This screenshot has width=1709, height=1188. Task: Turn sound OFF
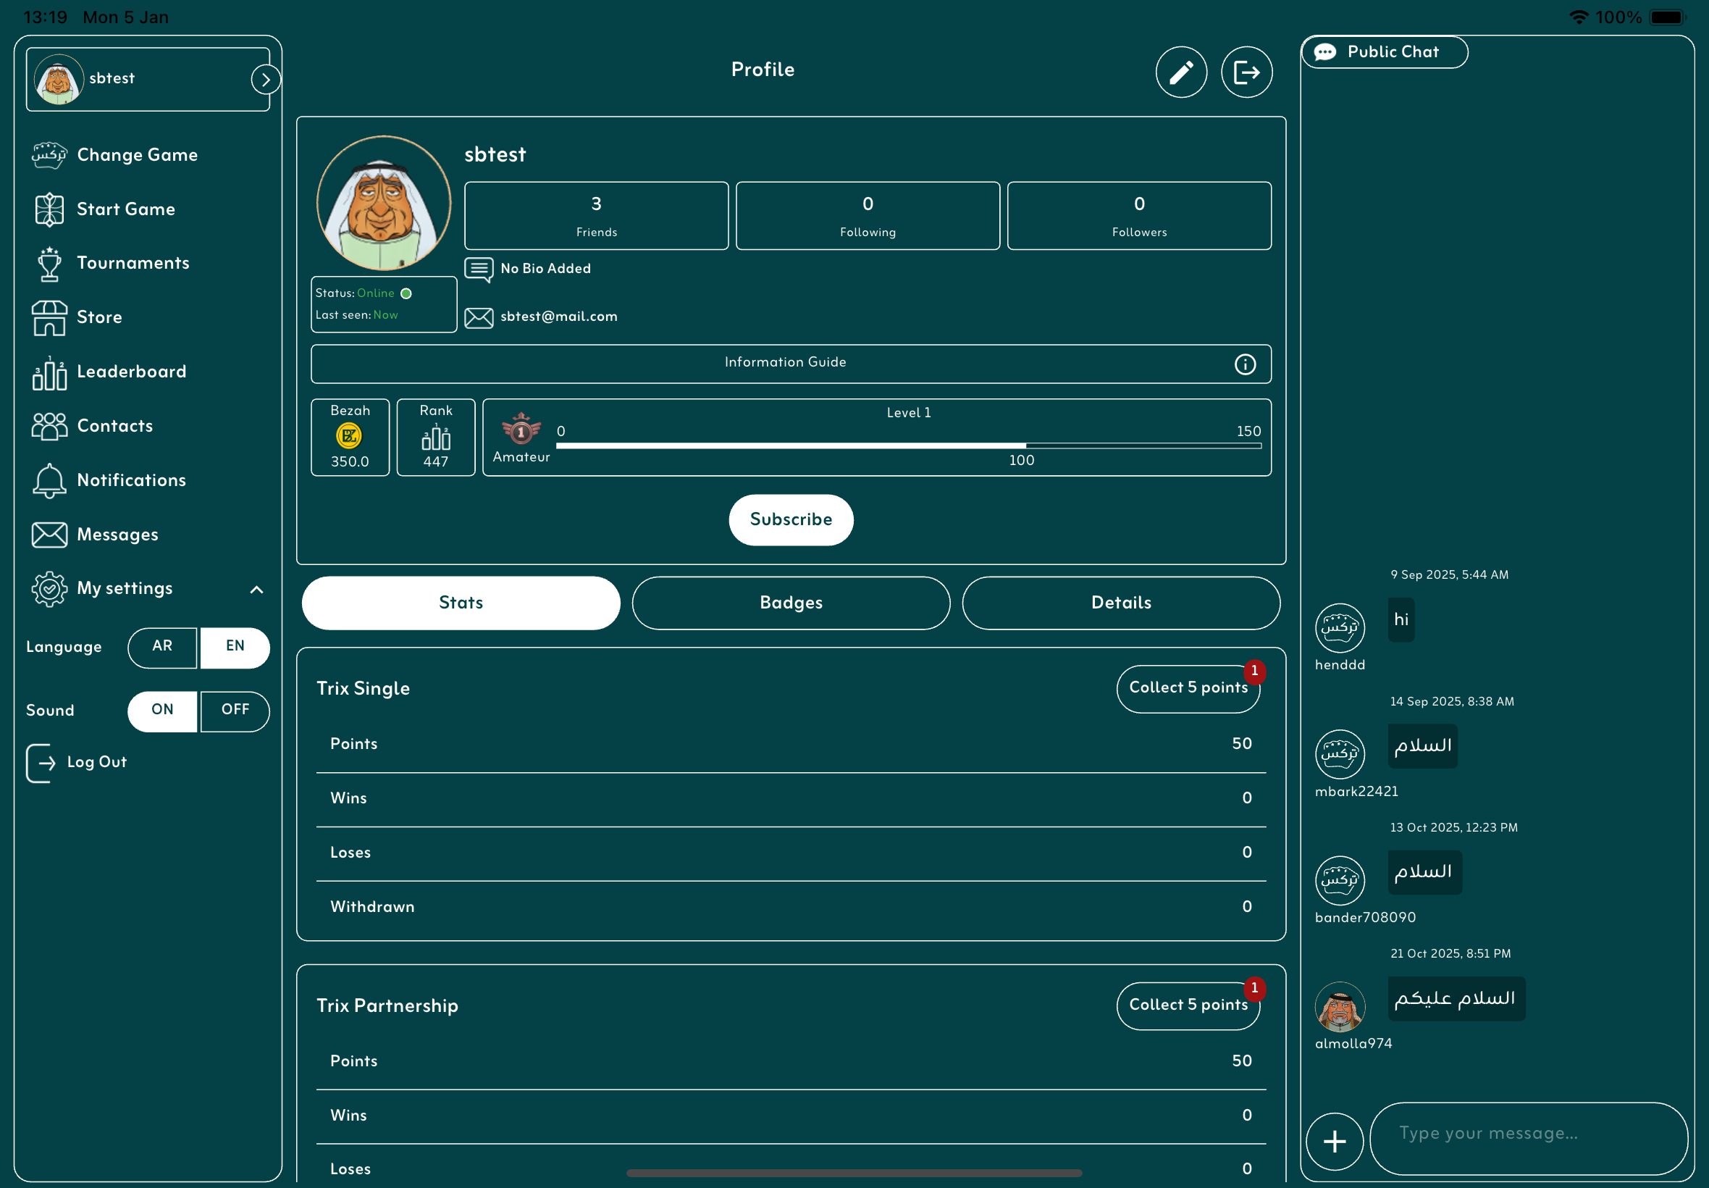pyautogui.click(x=235, y=710)
